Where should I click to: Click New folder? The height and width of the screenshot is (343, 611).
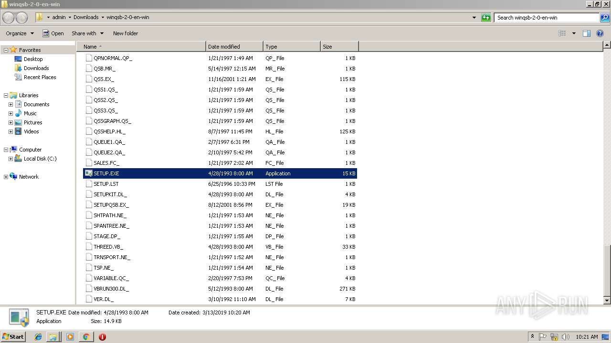126,33
